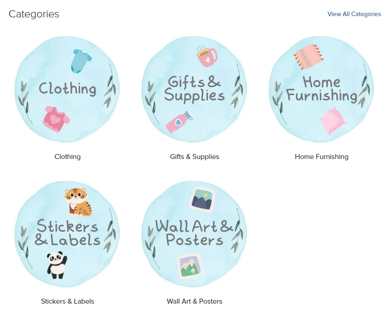The width and height of the screenshot is (390, 313).
Task: Select the Stickers & Labels text label
Action: coord(67,301)
